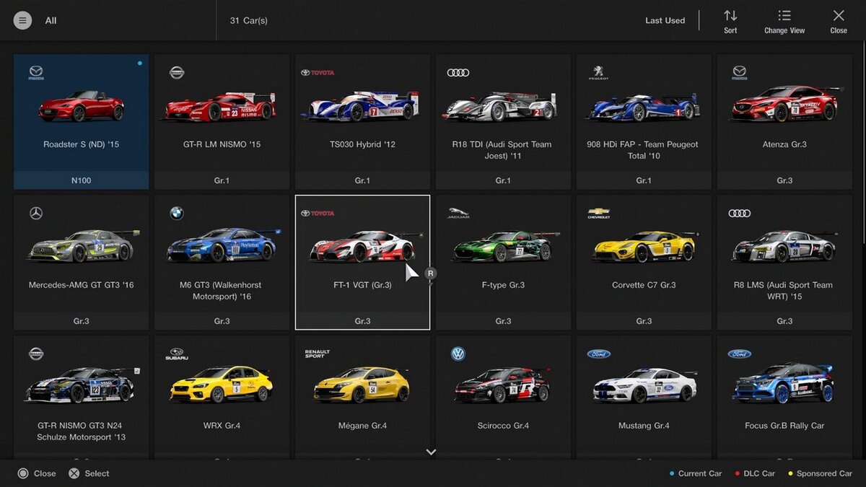Click the Nissan logo on GT-R NISMO GT3 card
Image resolution: width=866 pixels, height=487 pixels.
pos(36,354)
